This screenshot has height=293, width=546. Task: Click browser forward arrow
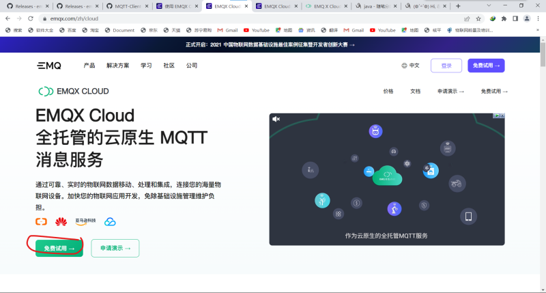coord(19,18)
